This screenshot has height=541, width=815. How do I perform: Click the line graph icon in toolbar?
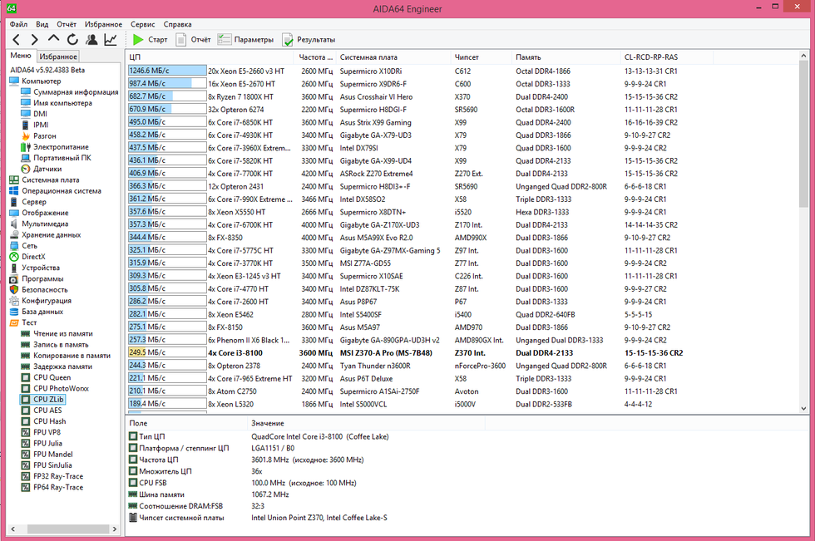[x=110, y=40]
